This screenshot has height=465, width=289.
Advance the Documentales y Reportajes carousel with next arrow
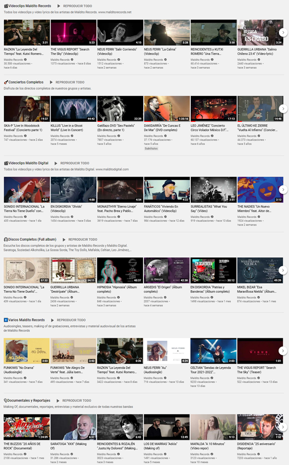click(283, 427)
